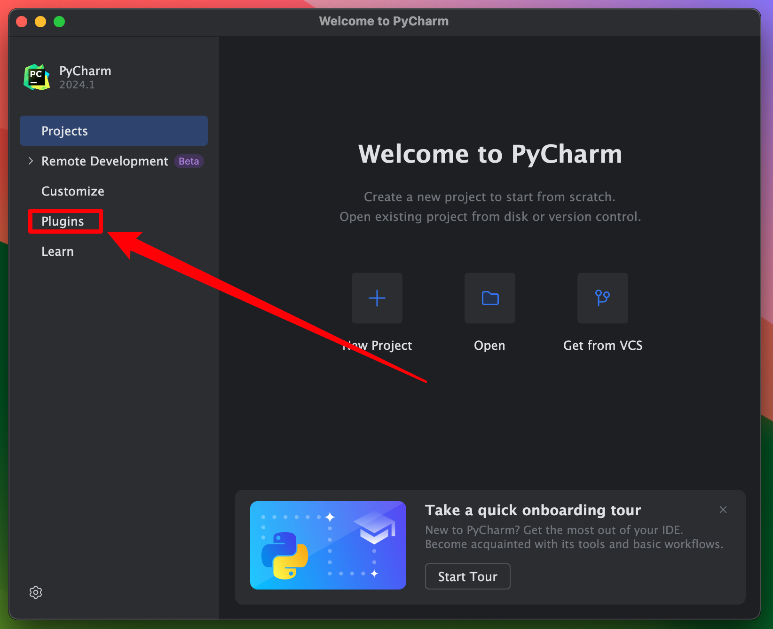Select the Projects tab

tap(114, 131)
